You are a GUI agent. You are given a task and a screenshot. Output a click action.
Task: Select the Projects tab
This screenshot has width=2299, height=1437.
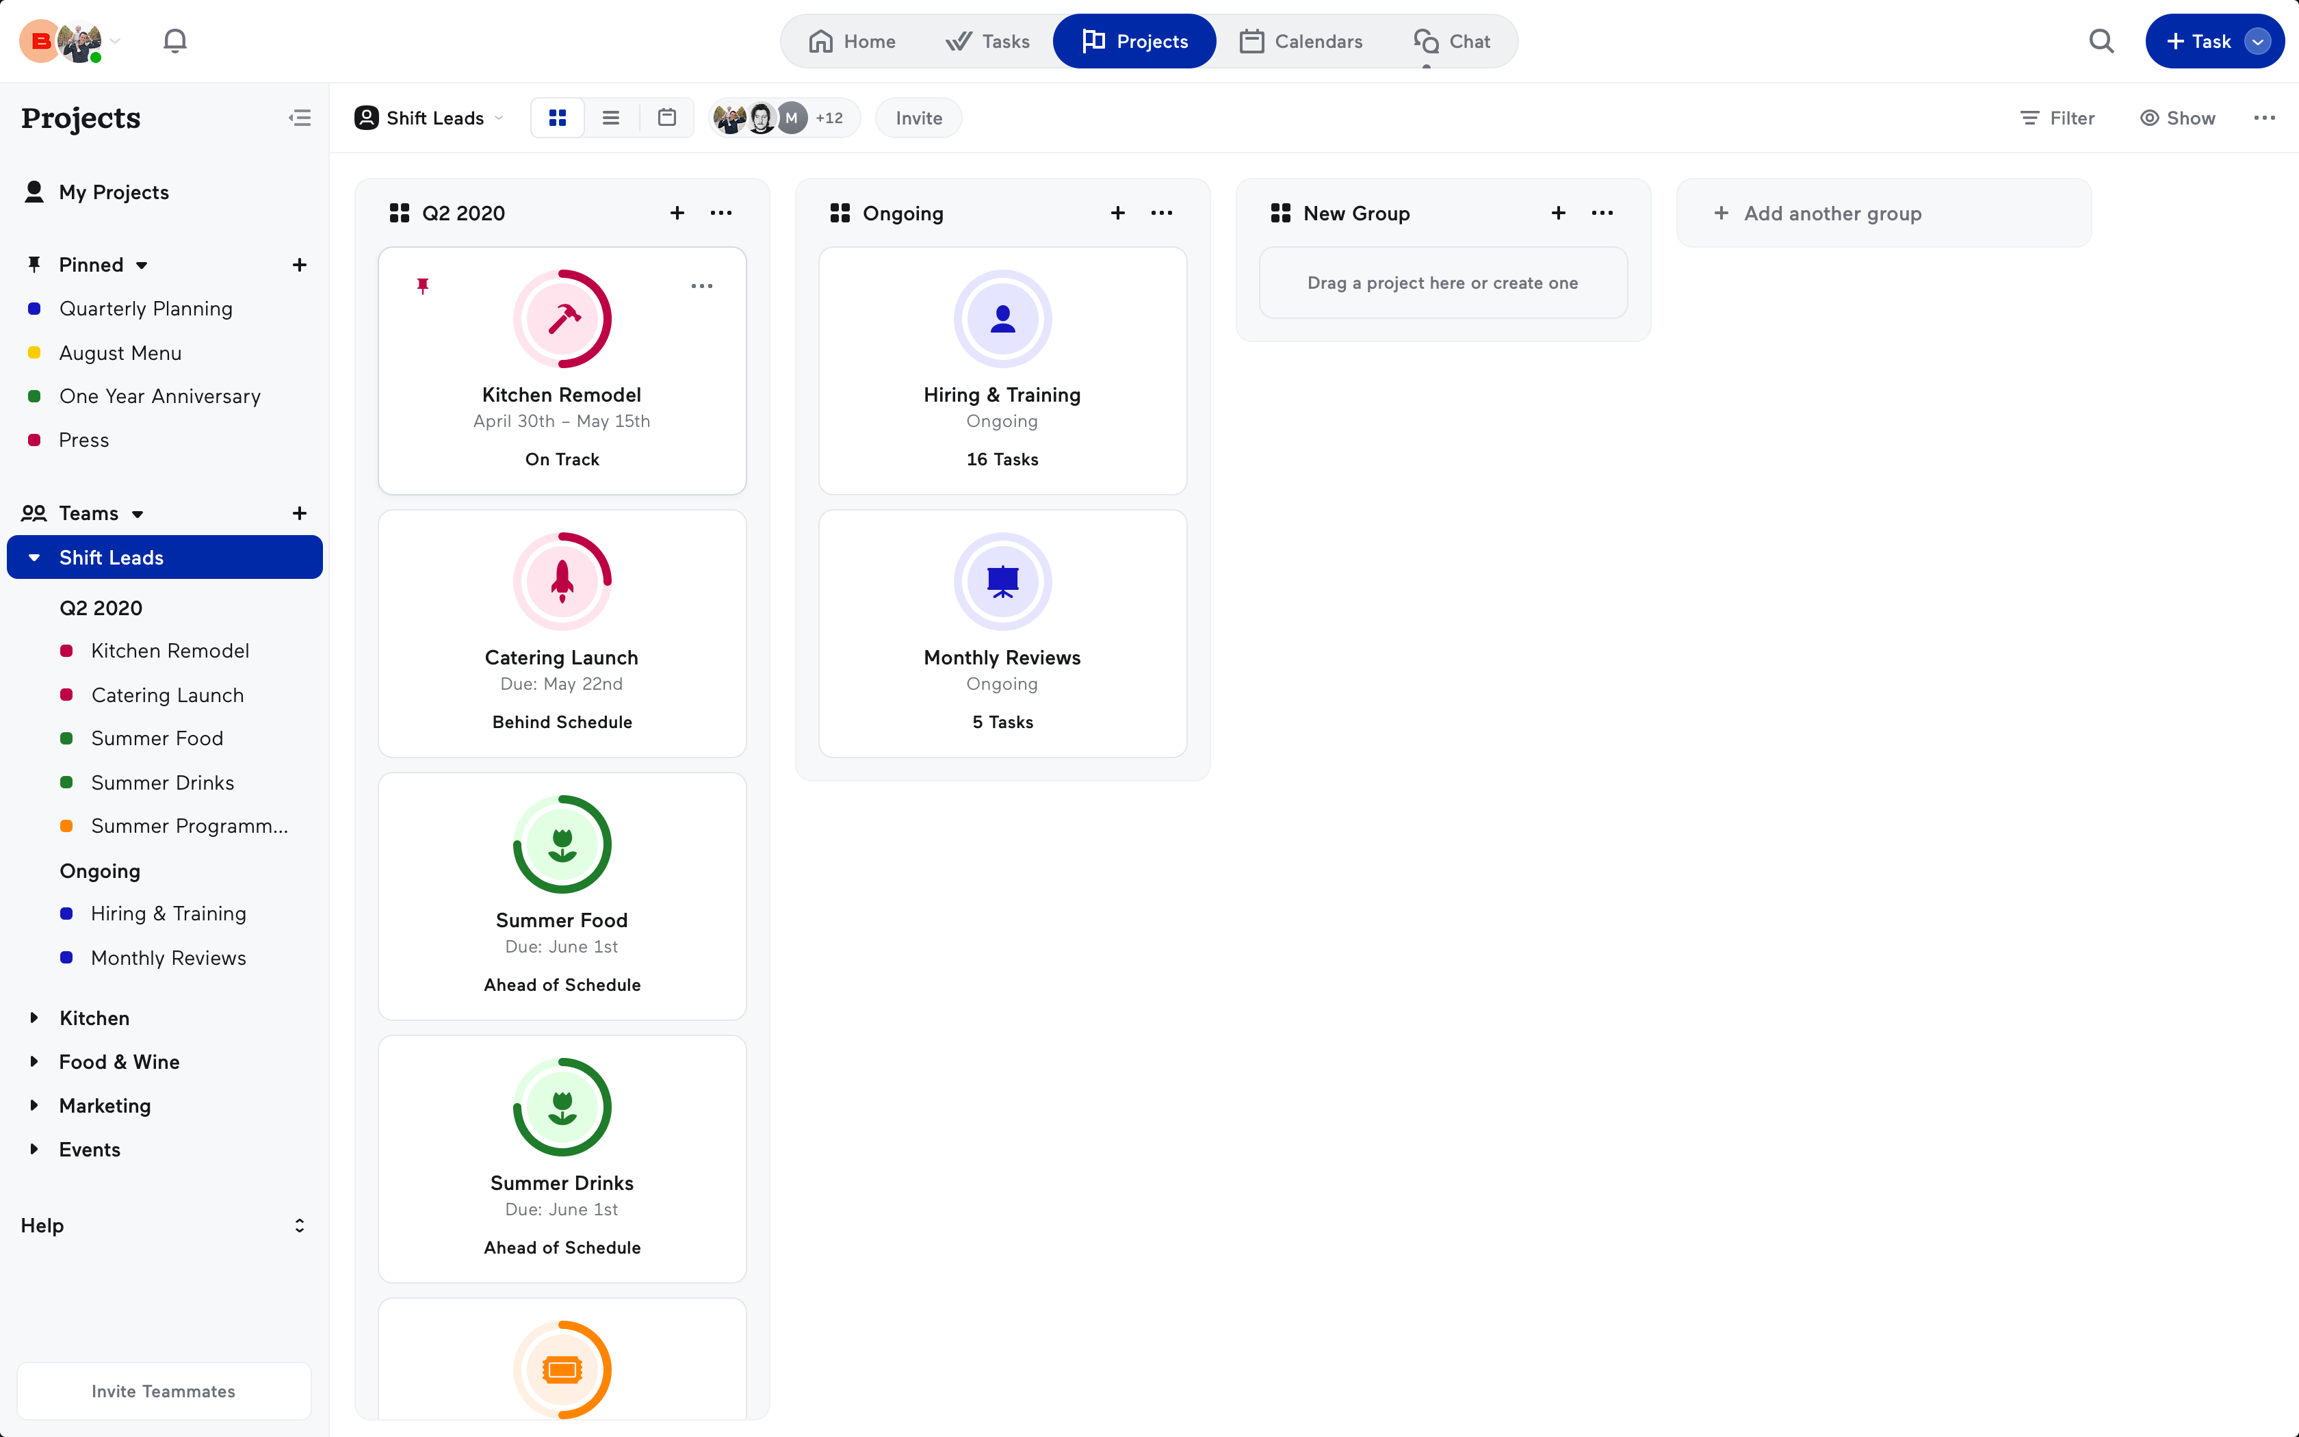1134,41
